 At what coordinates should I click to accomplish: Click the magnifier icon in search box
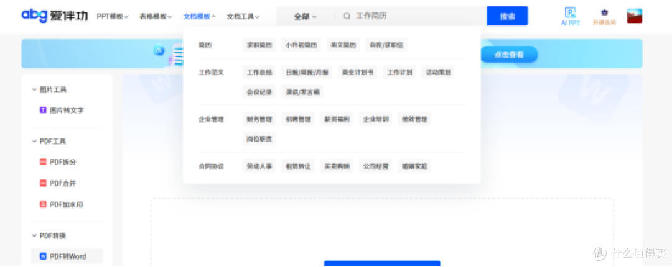(347, 16)
